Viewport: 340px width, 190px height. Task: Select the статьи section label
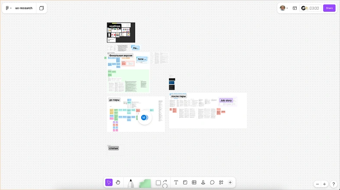click(x=113, y=148)
